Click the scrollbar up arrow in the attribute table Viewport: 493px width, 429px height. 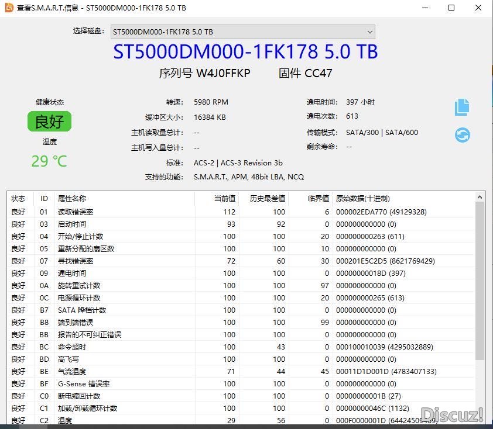[x=480, y=197]
